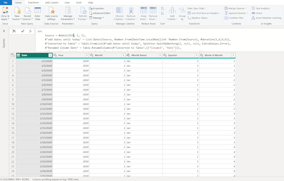Click the Remove Columns icon
The width and height of the screenshot is (284, 181).
tap(131, 10)
